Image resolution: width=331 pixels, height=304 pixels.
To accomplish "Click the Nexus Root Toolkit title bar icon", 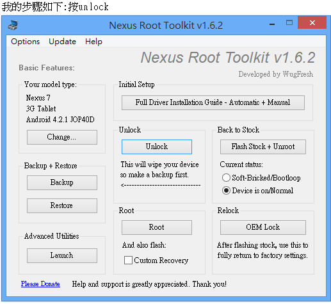I will (13, 25).
